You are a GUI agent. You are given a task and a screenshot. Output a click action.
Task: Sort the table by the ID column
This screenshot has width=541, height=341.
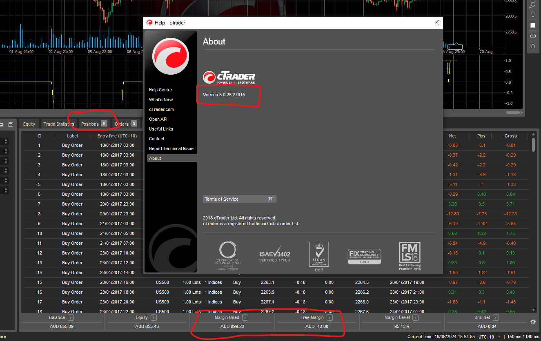pos(39,136)
